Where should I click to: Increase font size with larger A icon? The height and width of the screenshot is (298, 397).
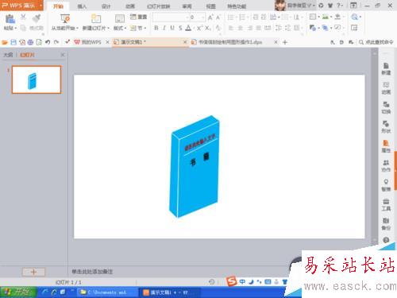click(x=210, y=17)
